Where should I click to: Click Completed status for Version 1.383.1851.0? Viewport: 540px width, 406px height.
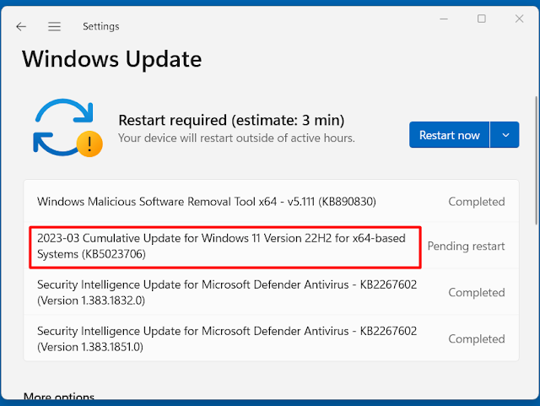[x=477, y=339]
